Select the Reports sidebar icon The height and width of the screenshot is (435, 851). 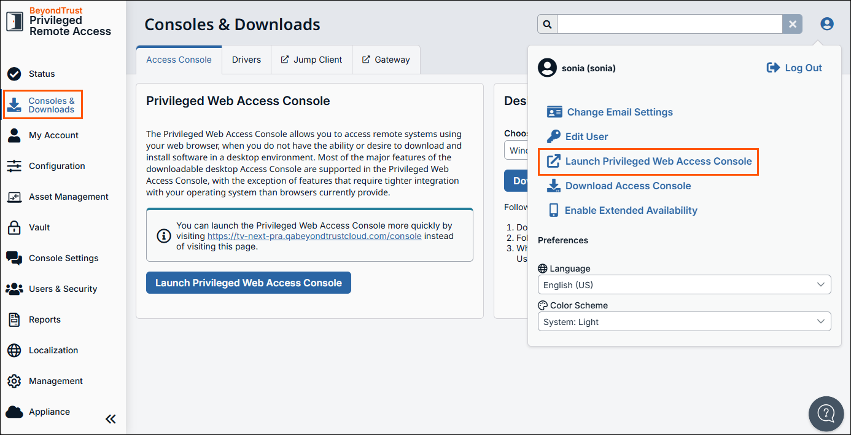pos(15,319)
